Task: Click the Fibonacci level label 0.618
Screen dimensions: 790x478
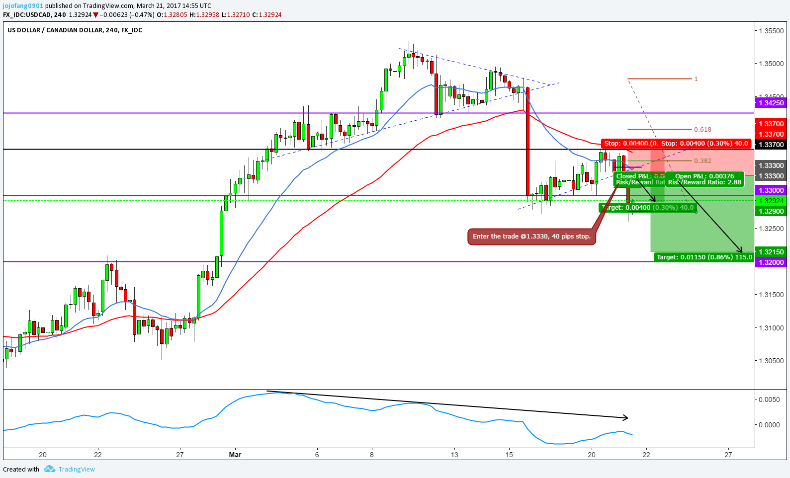Action: click(x=702, y=129)
